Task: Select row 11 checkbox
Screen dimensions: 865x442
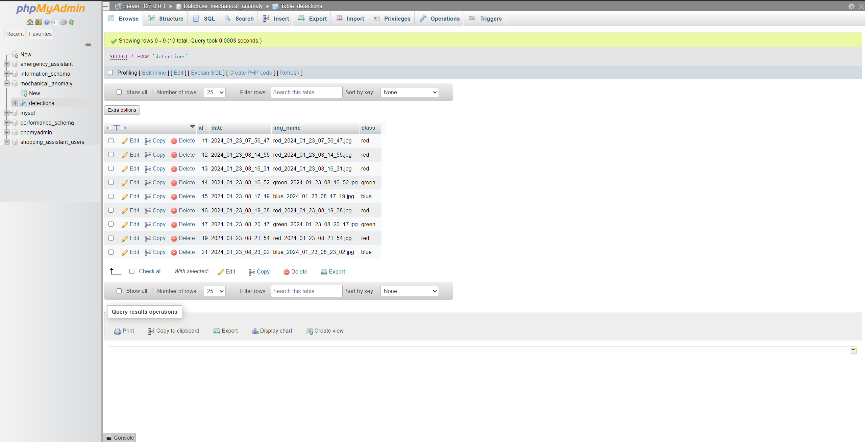Action: [x=111, y=140]
